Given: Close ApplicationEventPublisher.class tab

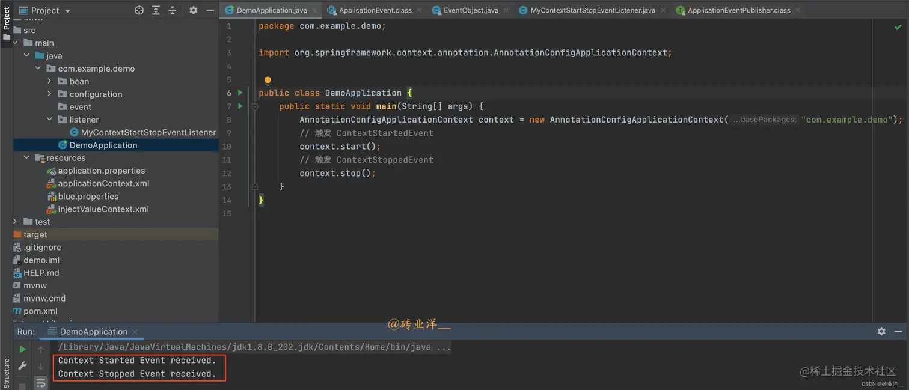Looking at the screenshot, I should 798,10.
